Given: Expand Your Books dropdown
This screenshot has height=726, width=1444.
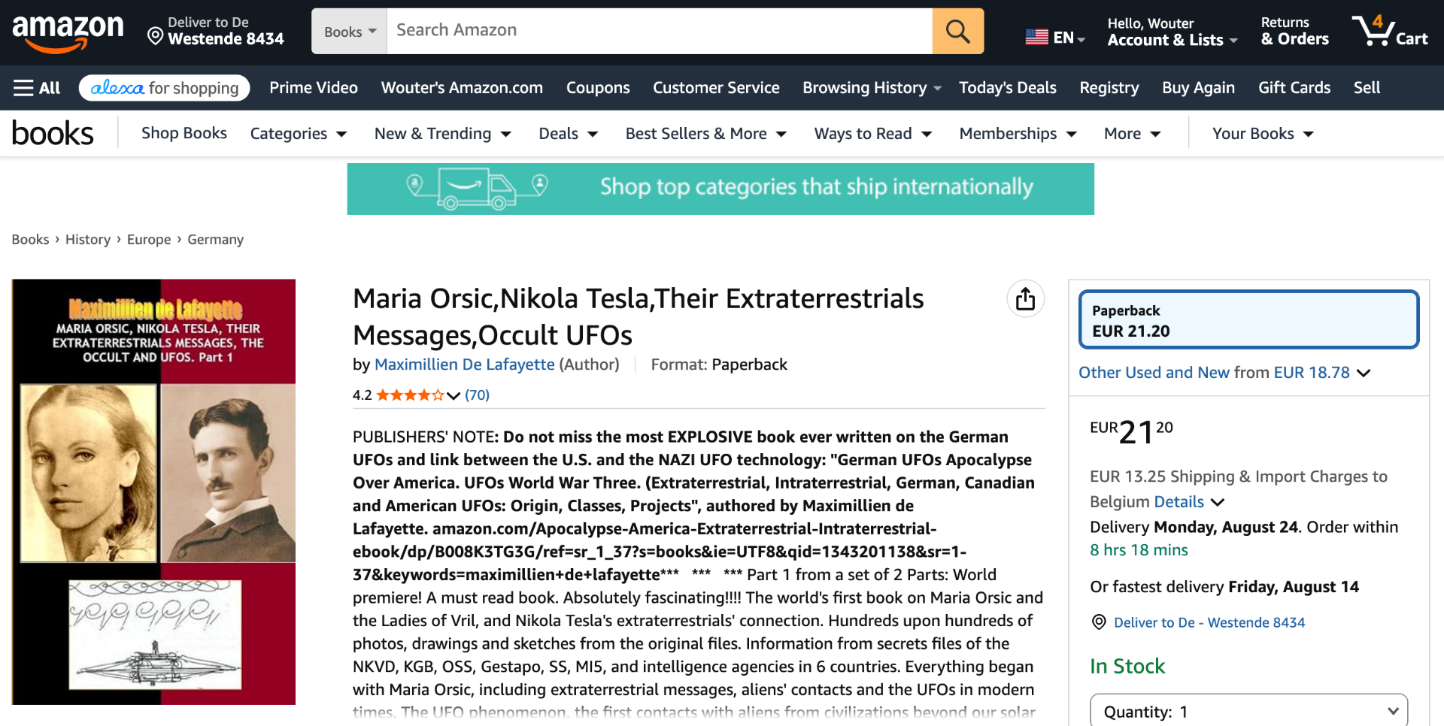Looking at the screenshot, I should click(x=1263, y=134).
